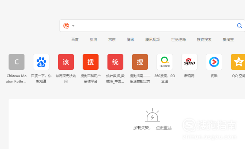
Task: Click the 优酷 label
Action: [x=214, y=76]
